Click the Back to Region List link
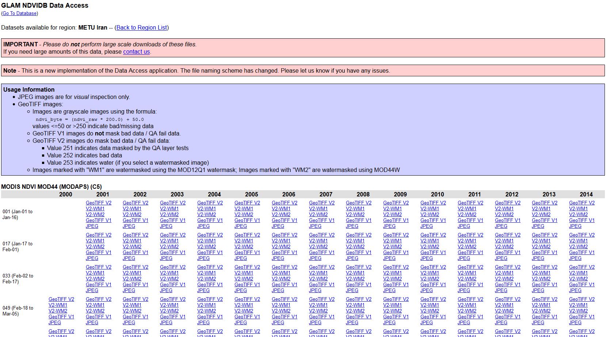The image size is (606, 337). pos(141,28)
